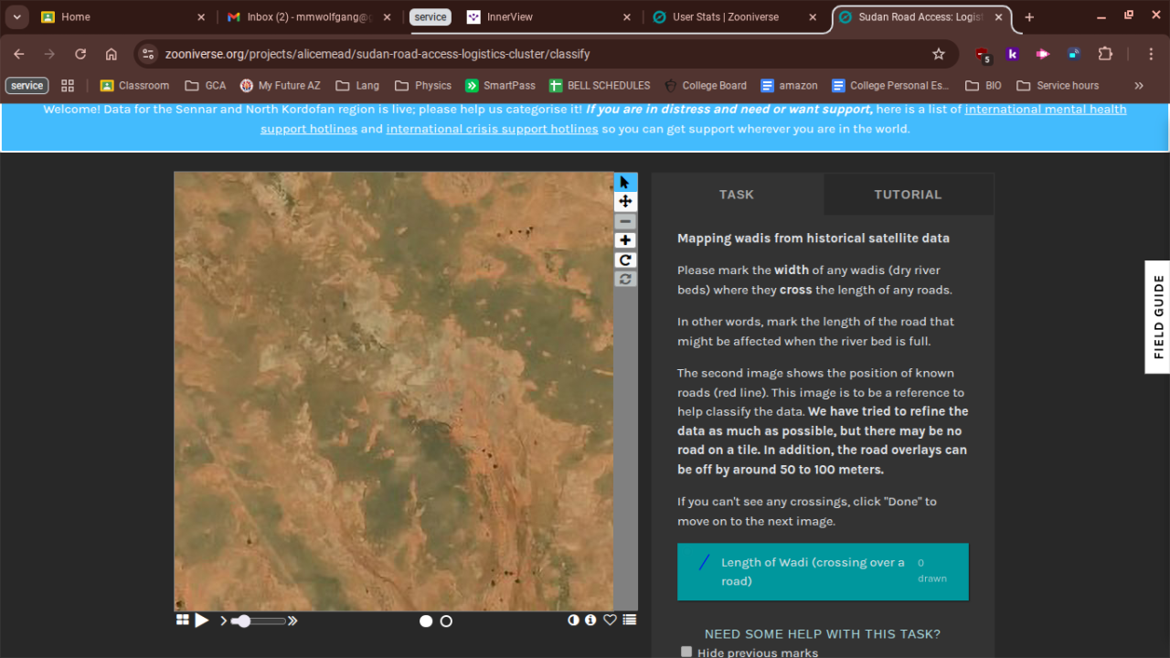Open the Extensions puzzle-piece menu

(x=1105, y=54)
